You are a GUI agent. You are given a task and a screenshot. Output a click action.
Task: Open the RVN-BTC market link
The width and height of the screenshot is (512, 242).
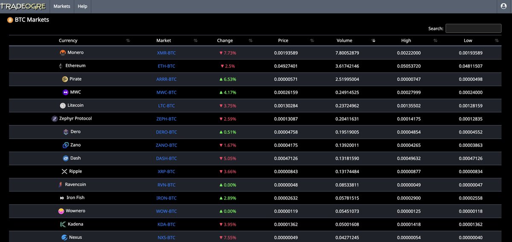pos(166,185)
